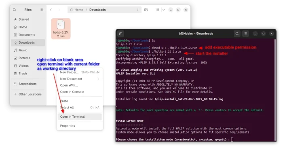Click Downloads in the path bar
This screenshot has width=283, height=146.
[x=97, y=10]
